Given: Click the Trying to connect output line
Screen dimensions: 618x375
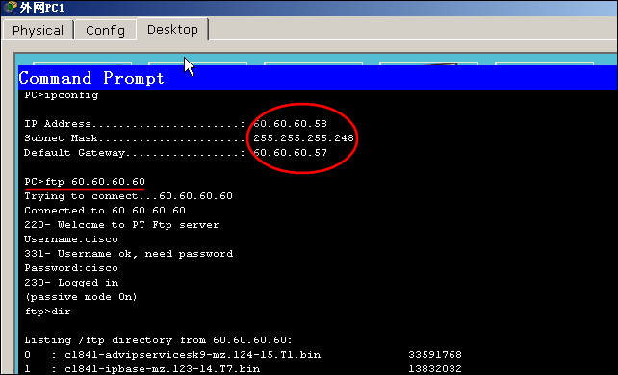Looking at the screenshot, I should [128, 196].
